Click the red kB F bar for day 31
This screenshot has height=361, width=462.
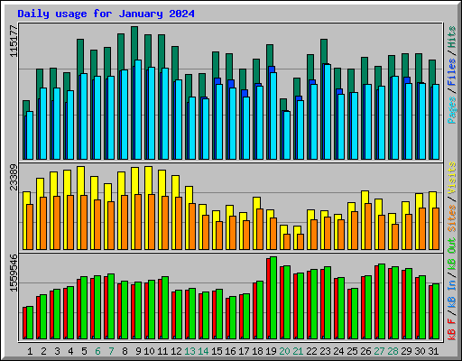pos(430,312)
